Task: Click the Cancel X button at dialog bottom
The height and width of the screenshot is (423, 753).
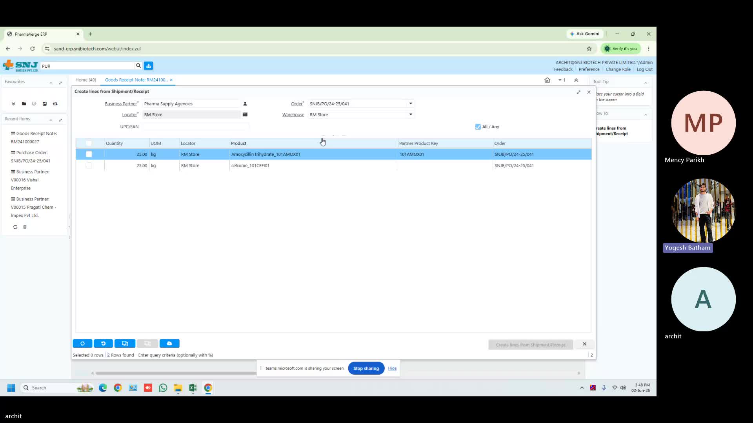Action: (584, 344)
